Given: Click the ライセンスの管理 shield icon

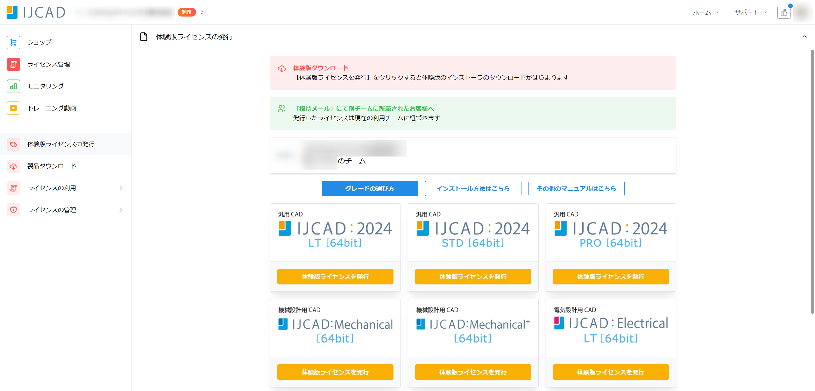Looking at the screenshot, I should pos(13,210).
